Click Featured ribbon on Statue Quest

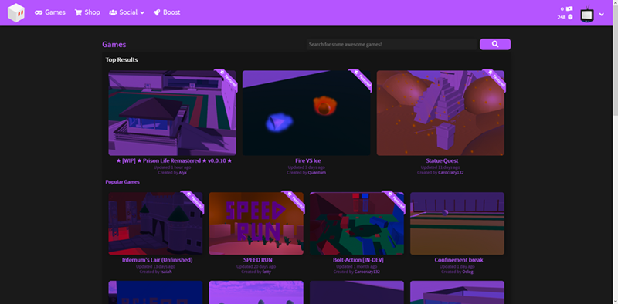point(496,79)
